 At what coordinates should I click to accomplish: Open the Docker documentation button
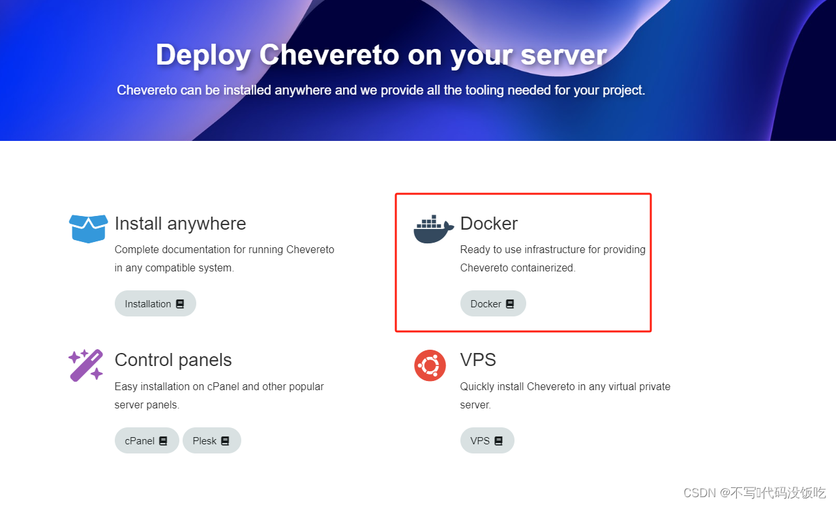pos(493,303)
